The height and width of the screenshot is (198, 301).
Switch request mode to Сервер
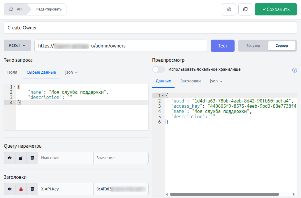[x=281, y=46]
